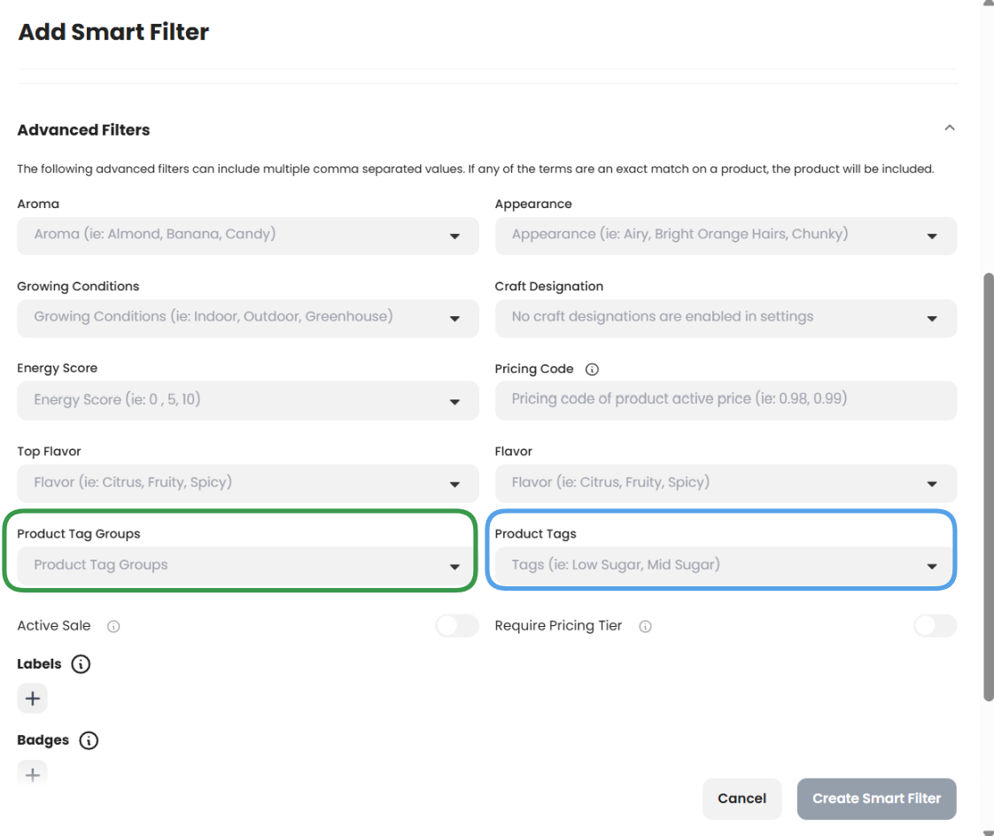Expand the Appearance dropdown
Screen dimensions: 994x836
point(725,236)
